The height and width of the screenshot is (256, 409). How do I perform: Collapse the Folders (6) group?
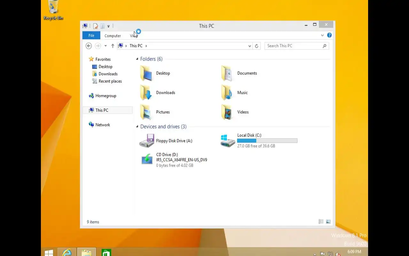[137, 59]
